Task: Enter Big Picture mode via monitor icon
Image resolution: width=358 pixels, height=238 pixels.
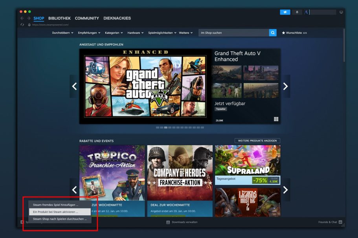Action: tap(341, 12)
